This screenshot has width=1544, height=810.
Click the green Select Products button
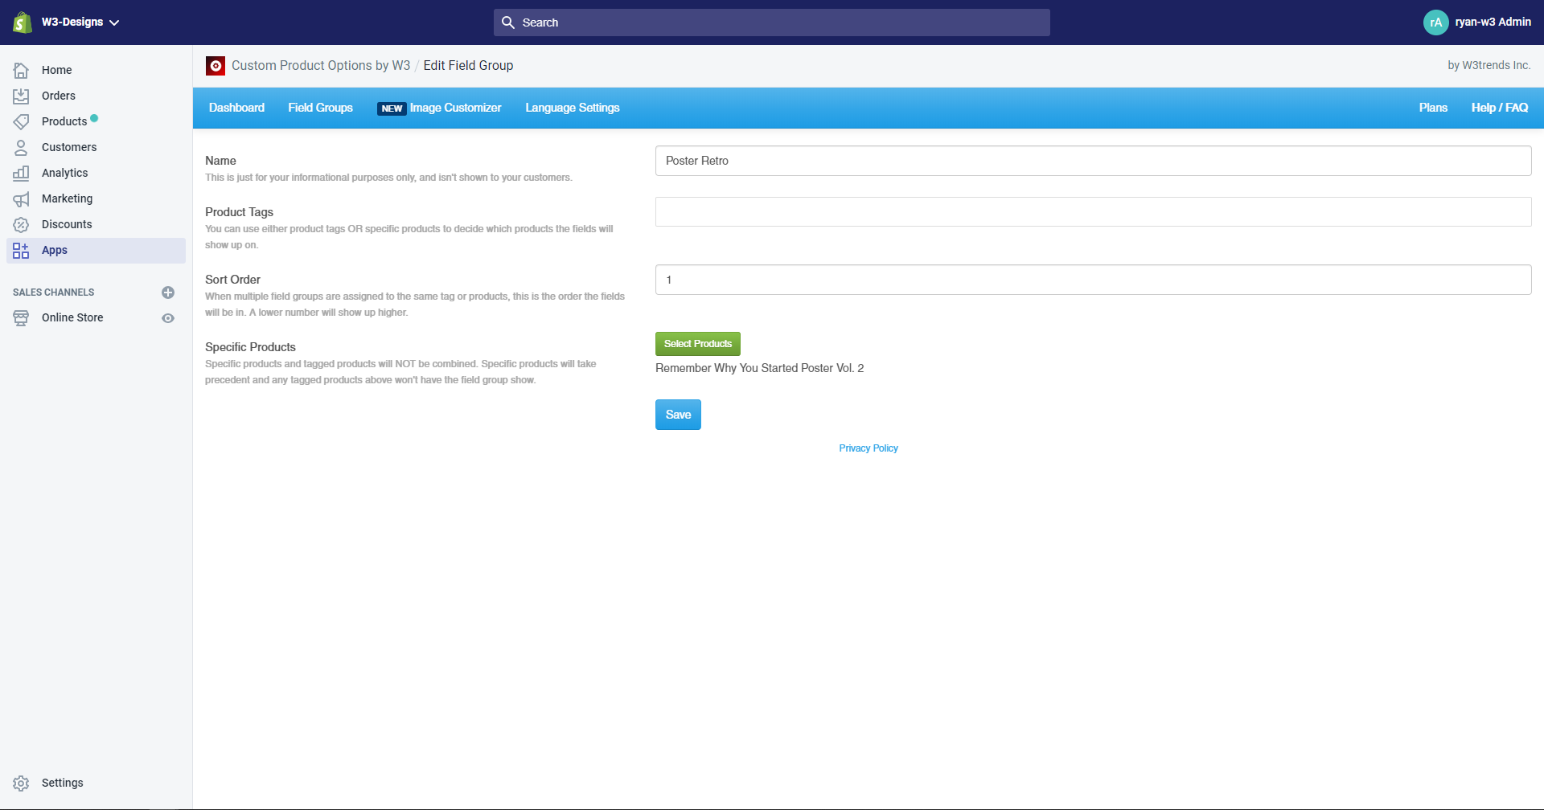pyautogui.click(x=698, y=344)
